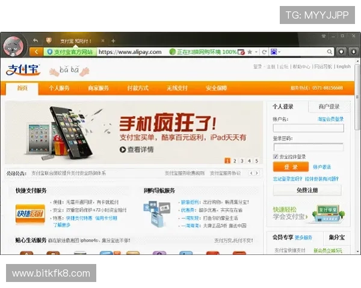Click the green official-site badge in the address bar
361x288 pixels.
tap(70, 52)
